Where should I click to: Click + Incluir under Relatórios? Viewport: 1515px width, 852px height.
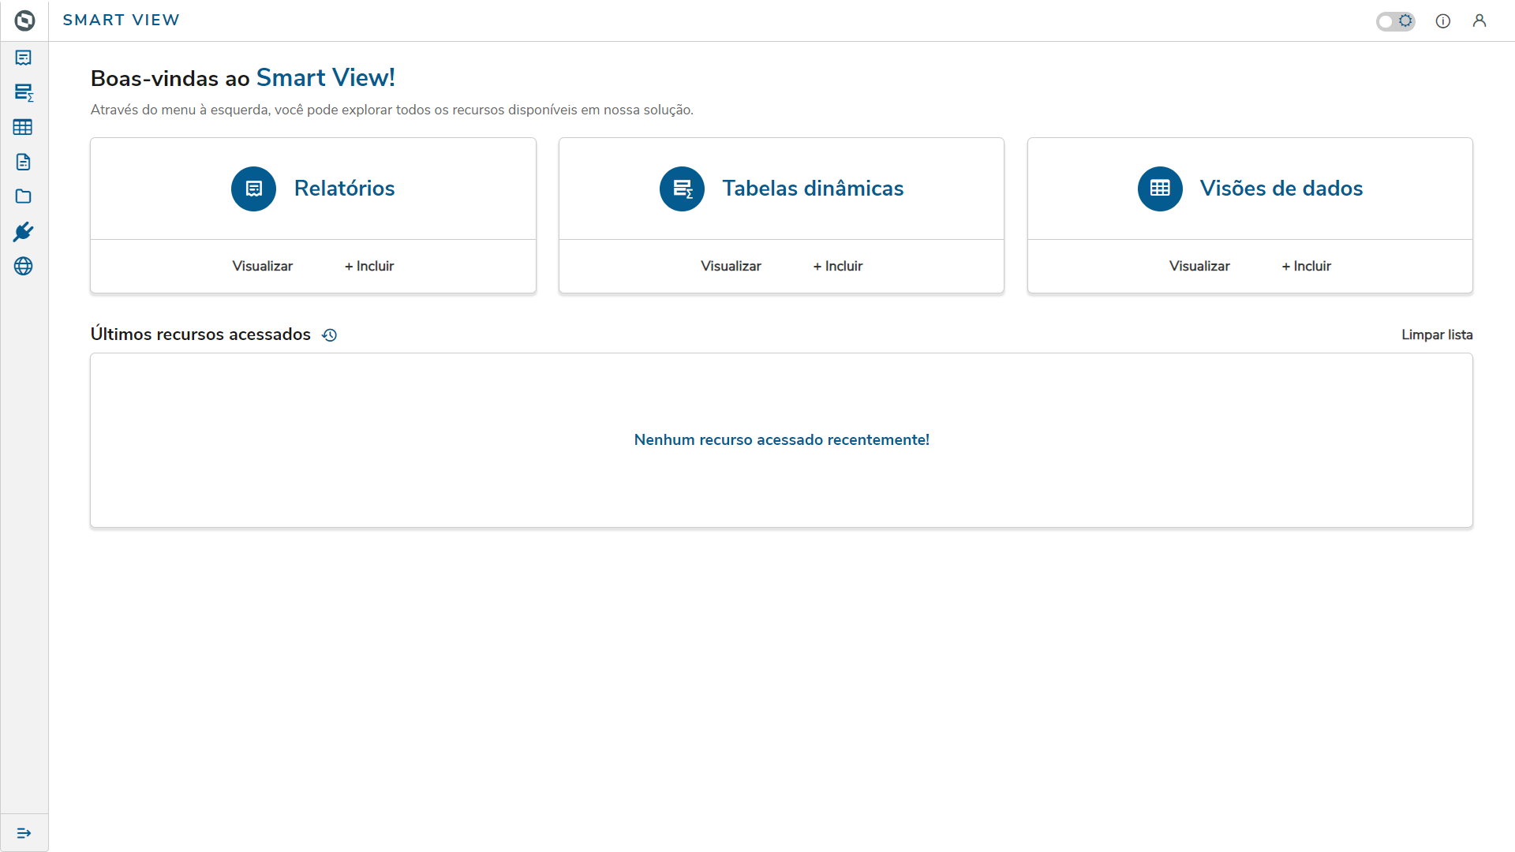click(x=369, y=267)
